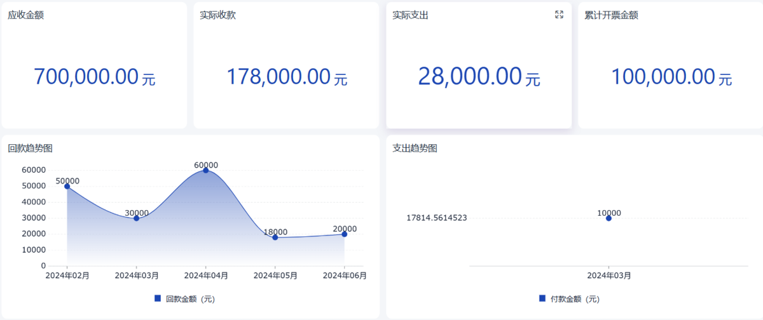Click the 2024年03月 label in 回款趋势图
The image size is (763, 320).
pyautogui.click(x=136, y=276)
